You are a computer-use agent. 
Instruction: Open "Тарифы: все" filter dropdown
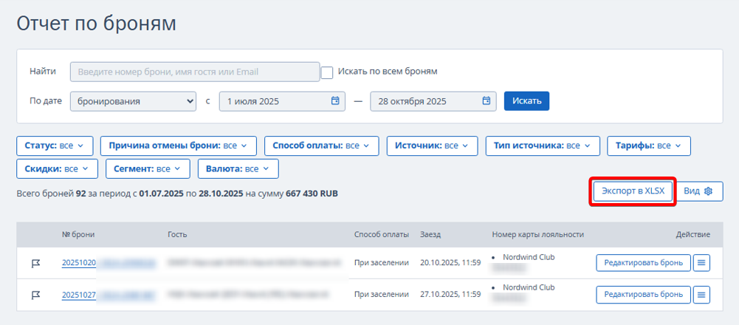tap(648, 146)
